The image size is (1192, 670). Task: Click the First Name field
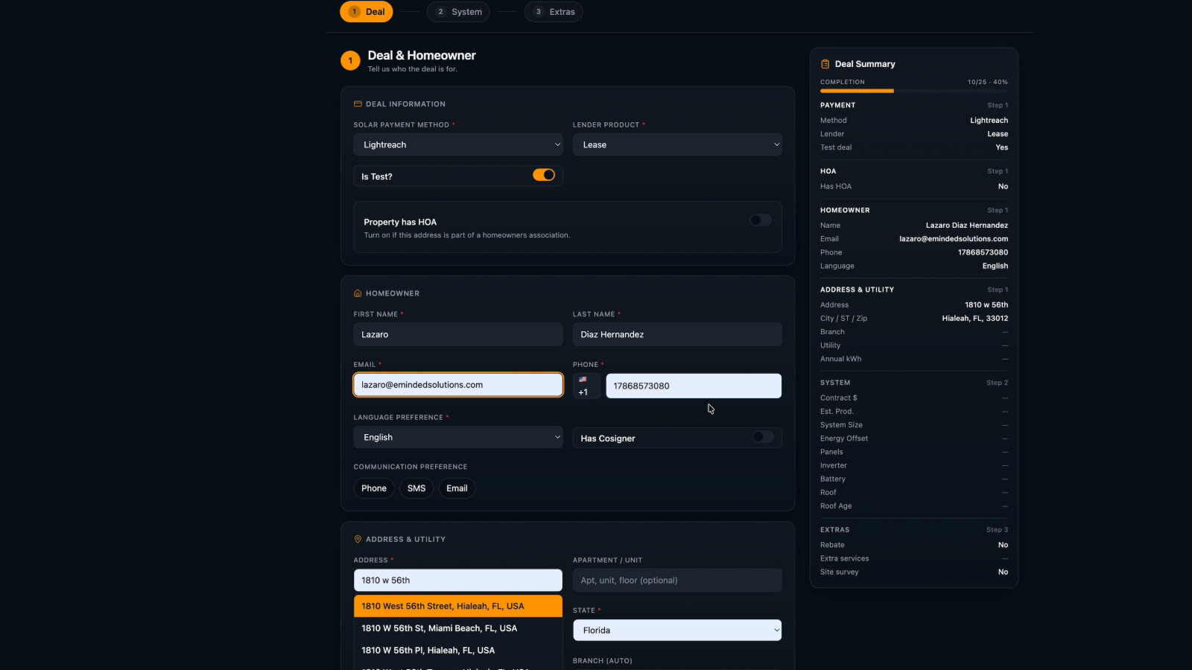tap(458, 334)
